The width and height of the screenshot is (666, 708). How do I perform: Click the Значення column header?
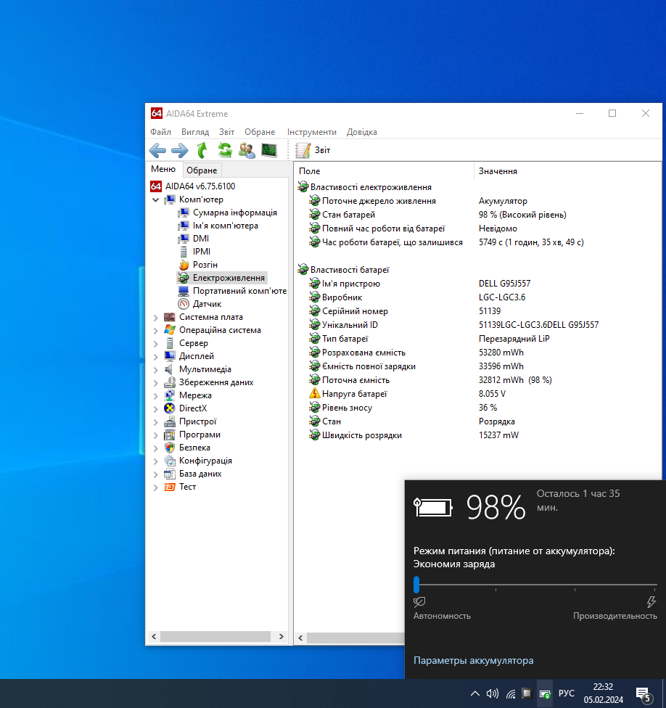(x=497, y=171)
